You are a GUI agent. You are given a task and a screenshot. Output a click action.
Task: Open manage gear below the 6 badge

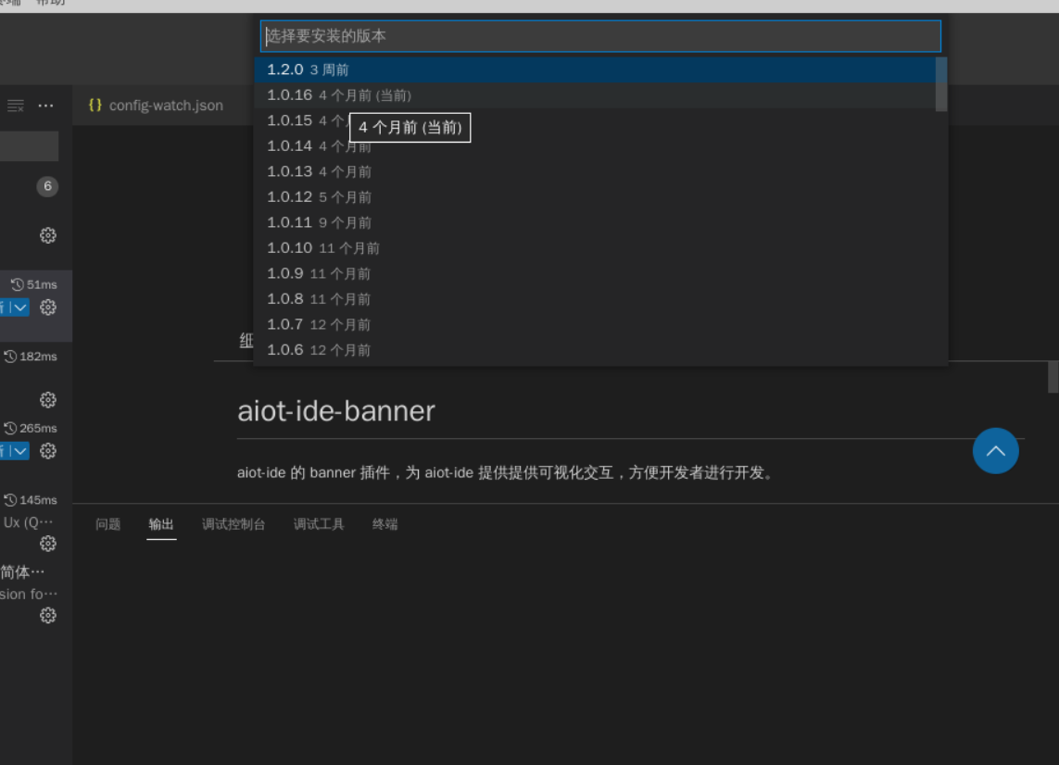[48, 235]
